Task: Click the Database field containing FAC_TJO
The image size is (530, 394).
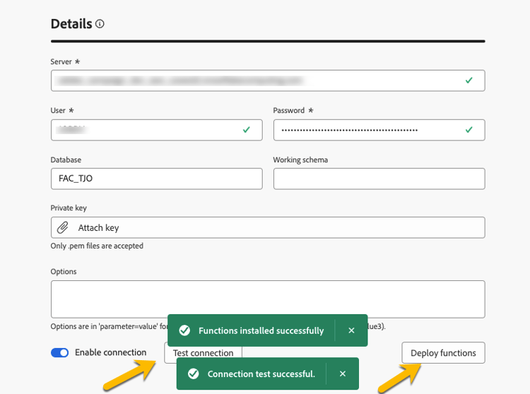Action: tap(156, 179)
